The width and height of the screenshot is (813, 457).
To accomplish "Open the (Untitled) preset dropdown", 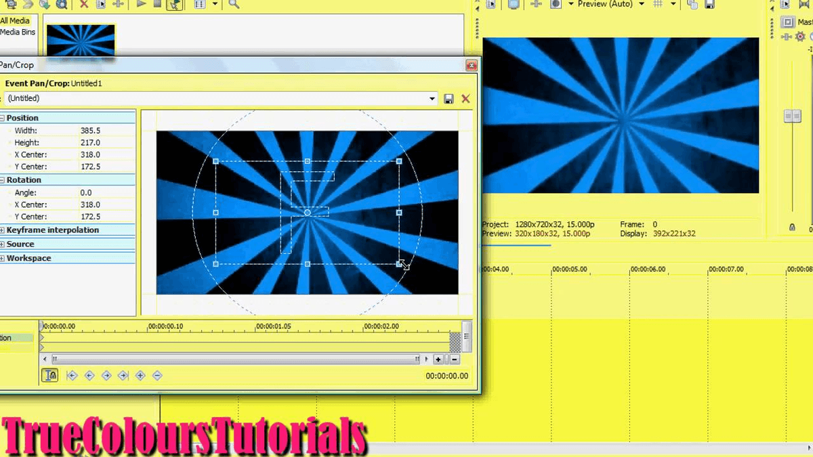I will click(x=432, y=99).
